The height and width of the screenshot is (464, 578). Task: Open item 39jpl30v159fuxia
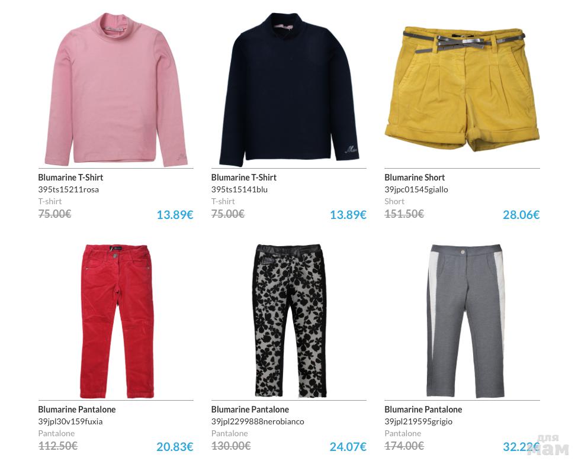point(70,421)
